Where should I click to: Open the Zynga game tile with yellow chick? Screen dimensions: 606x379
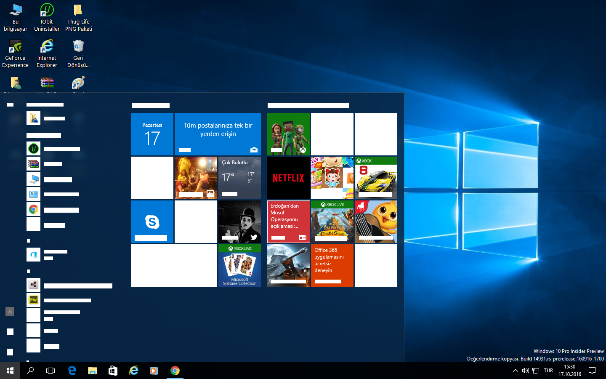376,222
